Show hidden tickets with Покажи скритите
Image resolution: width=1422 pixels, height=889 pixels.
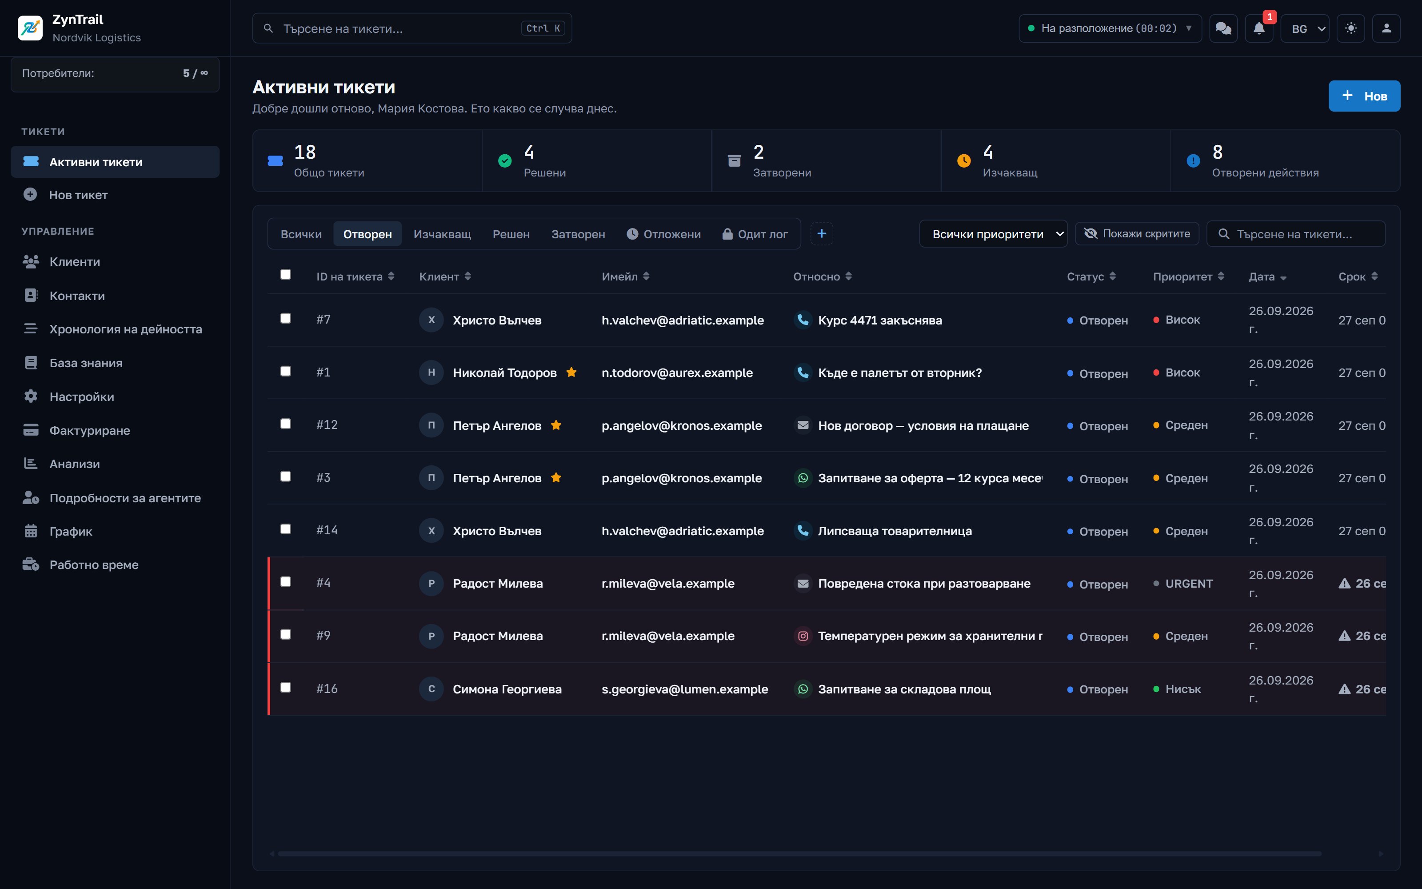pos(1136,233)
